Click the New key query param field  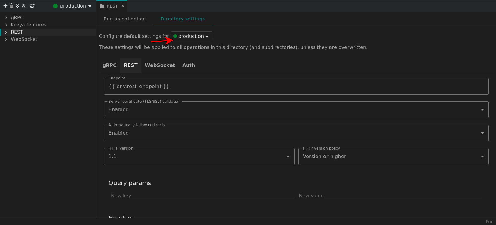[x=202, y=196]
